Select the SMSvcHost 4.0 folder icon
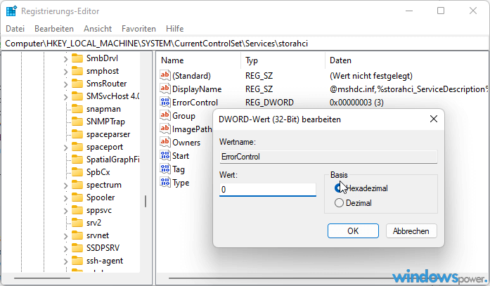490x286 pixels. click(77, 96)
